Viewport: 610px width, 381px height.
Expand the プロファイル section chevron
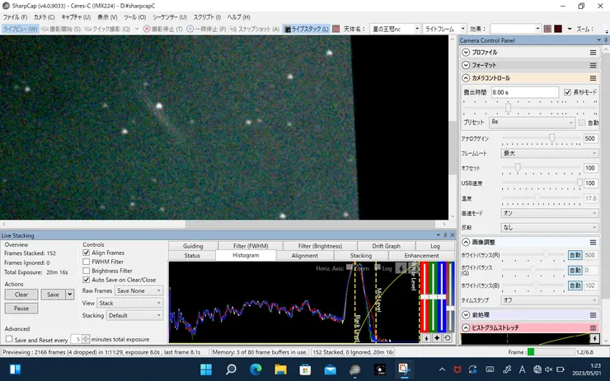pyautogui.click(x=466, y=53)
